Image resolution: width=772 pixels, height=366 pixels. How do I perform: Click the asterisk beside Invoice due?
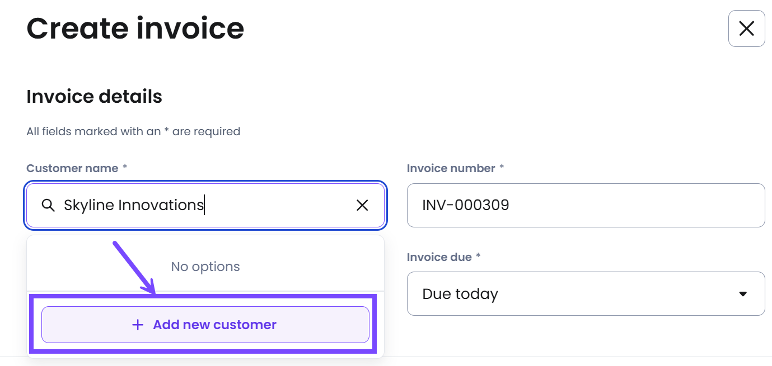coord(479,256)
